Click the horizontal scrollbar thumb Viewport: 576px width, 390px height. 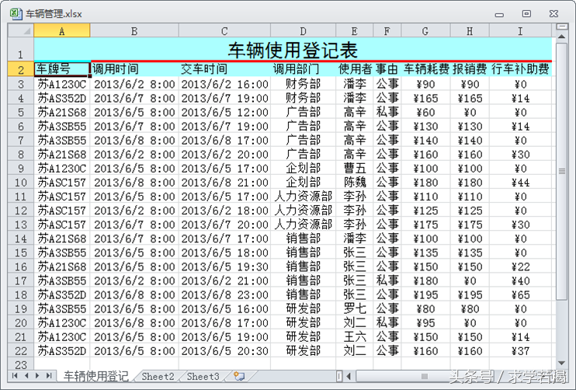coord(425,376)
